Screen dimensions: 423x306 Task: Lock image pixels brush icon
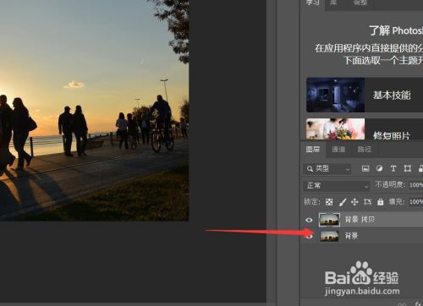tap(343, 202)
